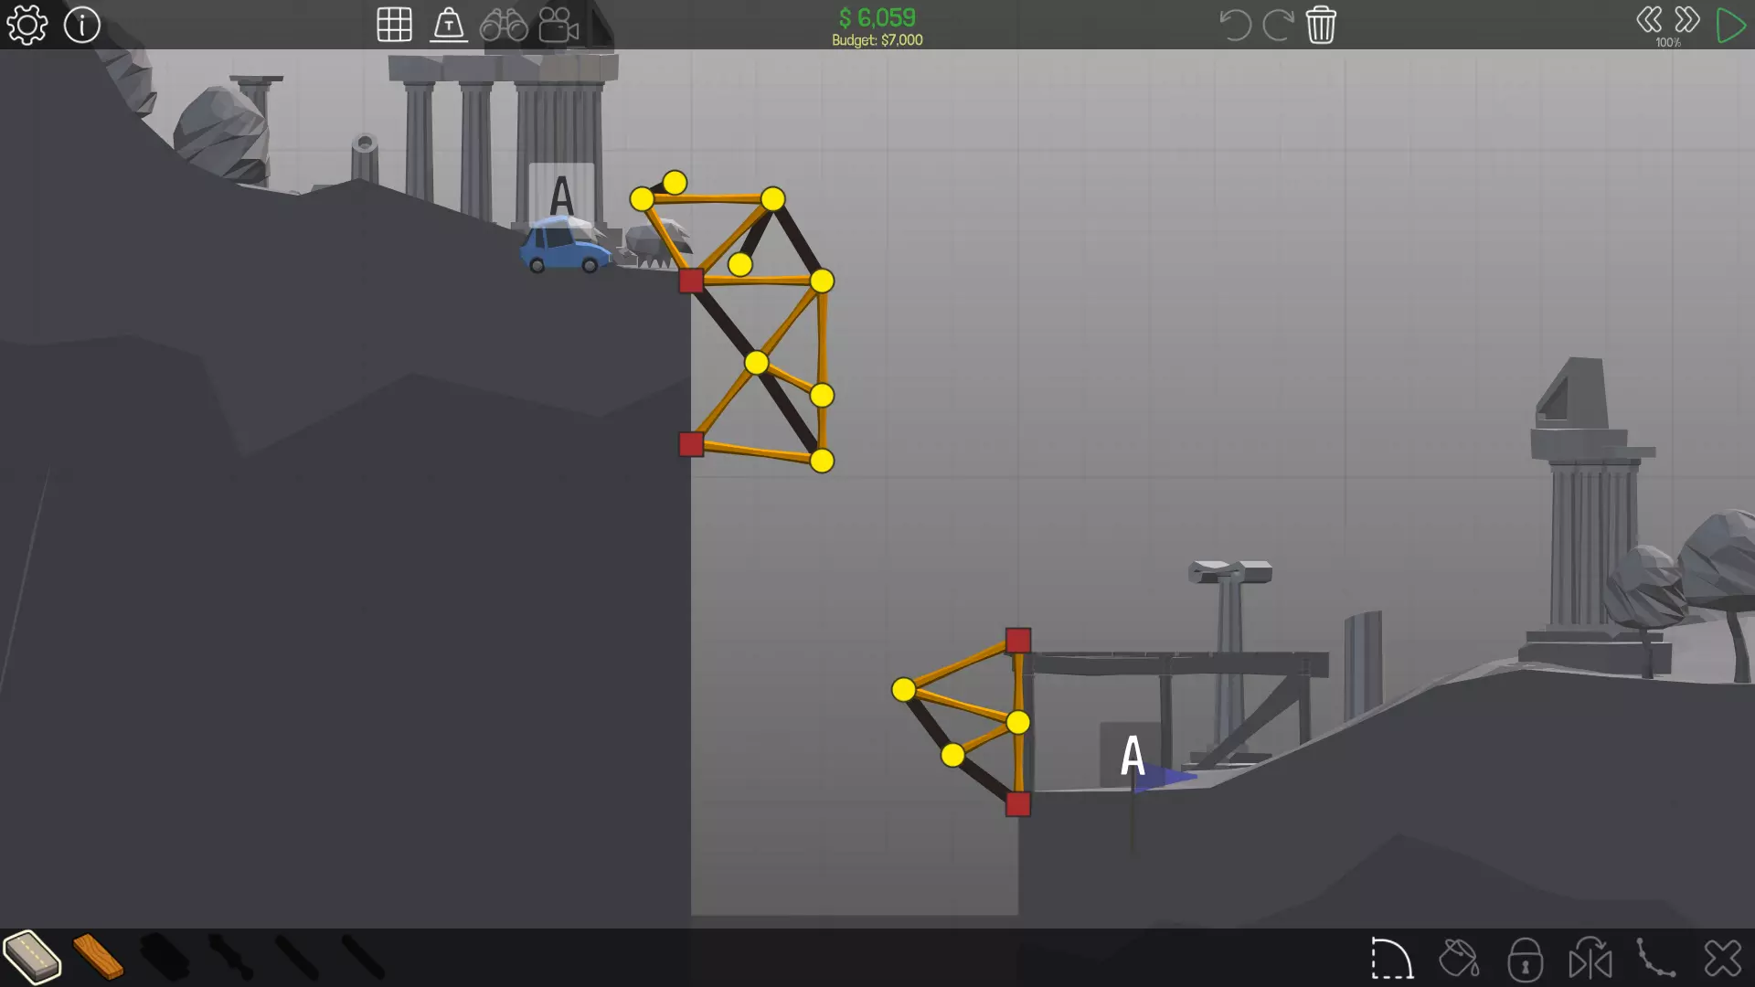Image resolution: width=1755 pixels, height=987 pixels.
Task: Select the arc trace tool
Action: [1391, 959]
